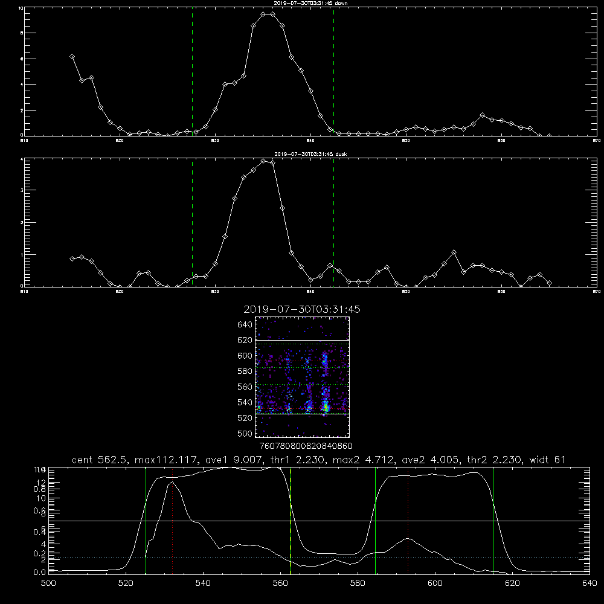Select the color heatmap image panel
Screen dimensions: 604x604
click(303, 377)
